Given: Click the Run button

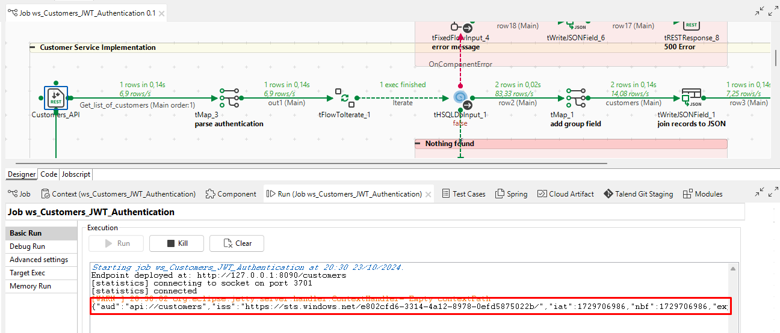Looking at the screenshot, I should pos(116,243).
